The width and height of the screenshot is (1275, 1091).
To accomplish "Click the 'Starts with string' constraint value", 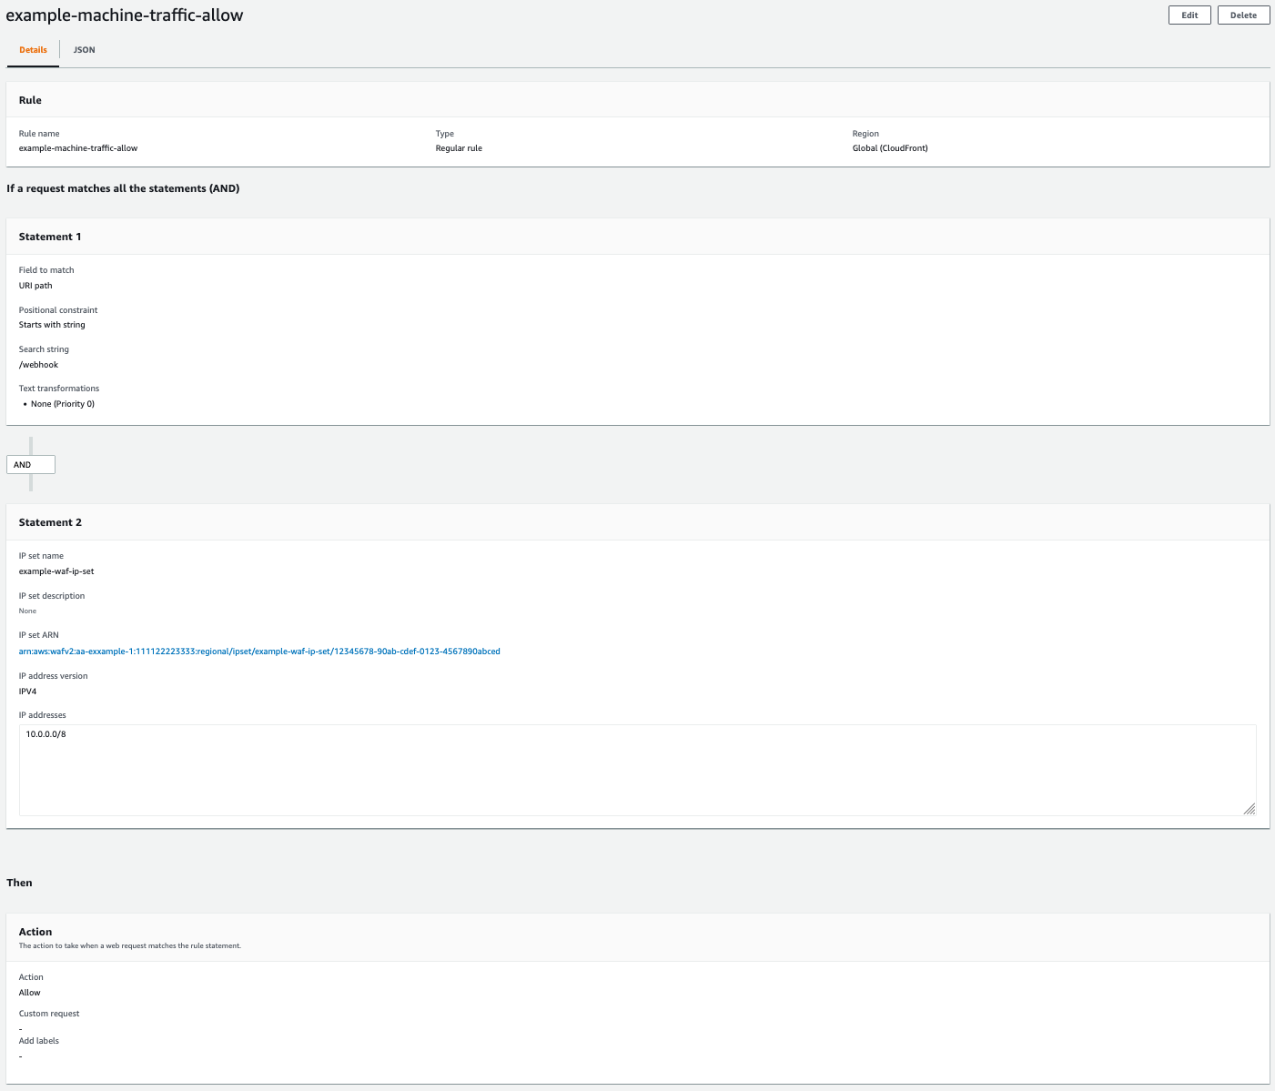I will [x=52, y=325].
